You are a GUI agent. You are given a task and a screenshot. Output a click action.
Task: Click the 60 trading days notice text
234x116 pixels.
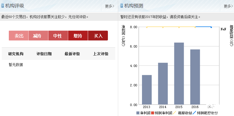[45, 17]
